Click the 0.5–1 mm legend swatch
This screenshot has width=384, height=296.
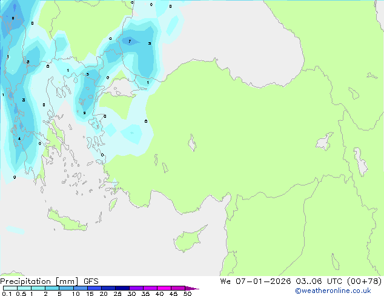tap(24, 288)
